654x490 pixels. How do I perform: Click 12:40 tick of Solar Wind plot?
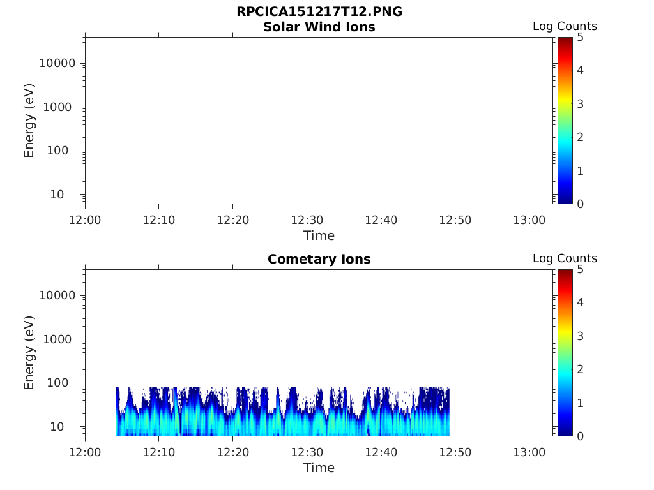381,220
